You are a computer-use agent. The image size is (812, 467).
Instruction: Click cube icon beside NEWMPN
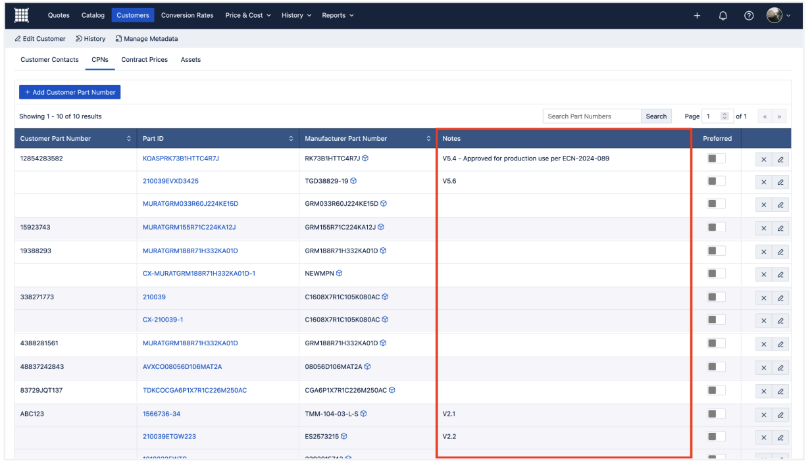(340, 273)
